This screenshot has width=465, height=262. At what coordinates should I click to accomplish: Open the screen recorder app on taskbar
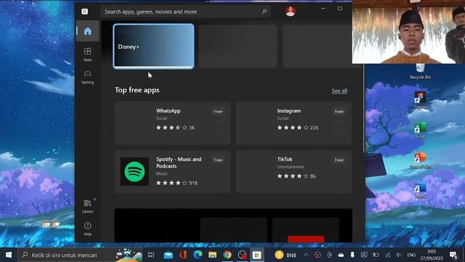tap(242, 255)
